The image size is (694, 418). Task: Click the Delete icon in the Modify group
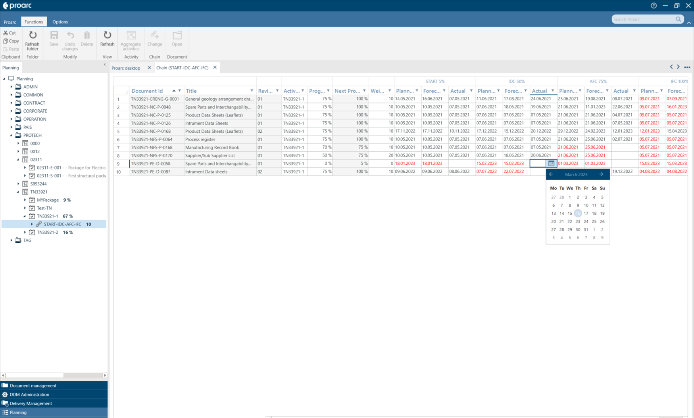coord(87,36)
